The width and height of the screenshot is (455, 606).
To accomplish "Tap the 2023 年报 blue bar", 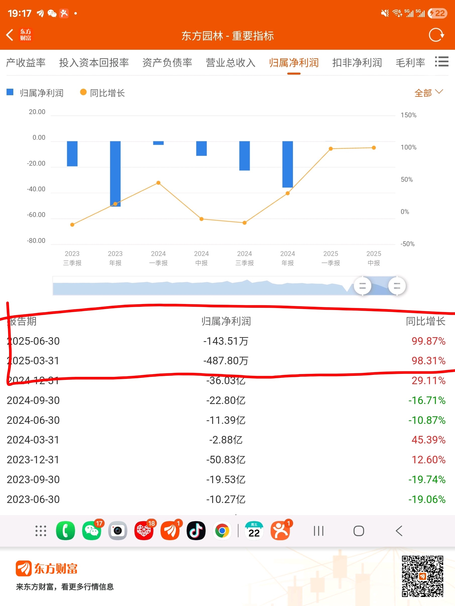I will (x=115, y=174).
